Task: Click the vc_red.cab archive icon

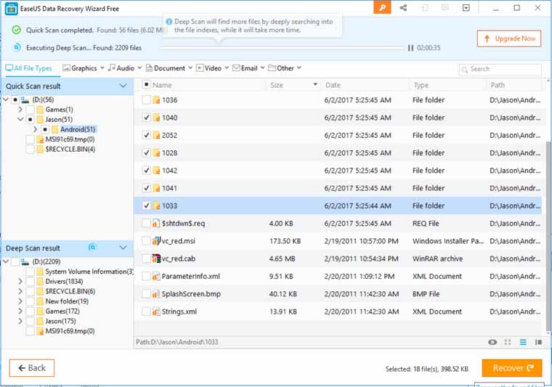Action: 156,258
